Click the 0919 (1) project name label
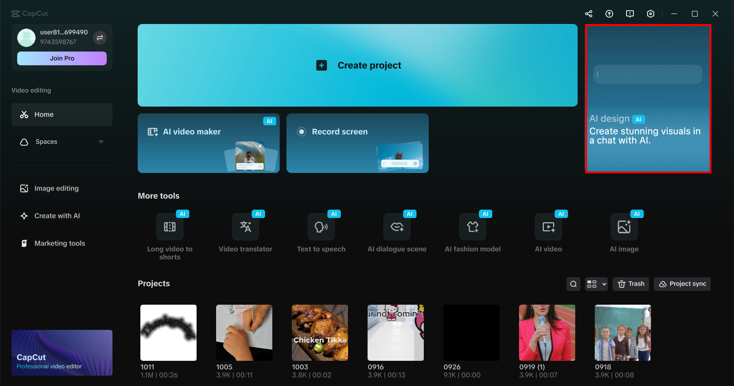 pyautogui.click(x=532, y=367)
